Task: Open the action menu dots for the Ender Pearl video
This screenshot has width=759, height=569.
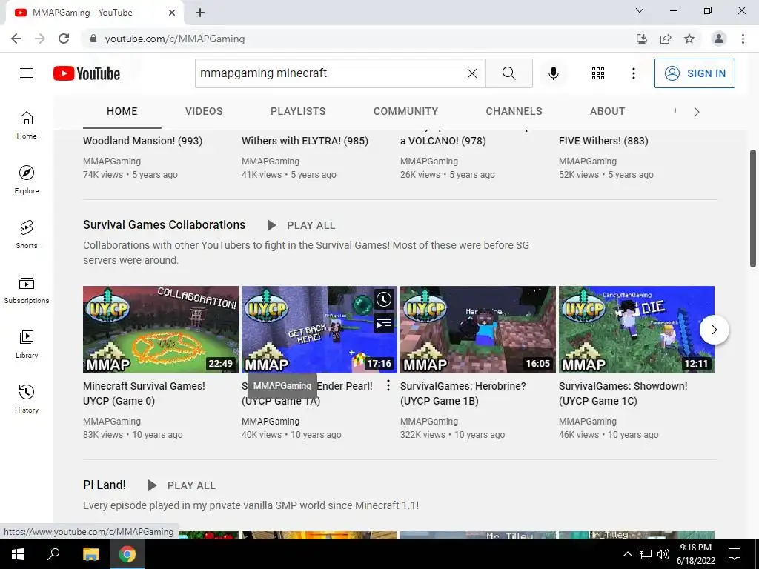Action: click(388, 385)
